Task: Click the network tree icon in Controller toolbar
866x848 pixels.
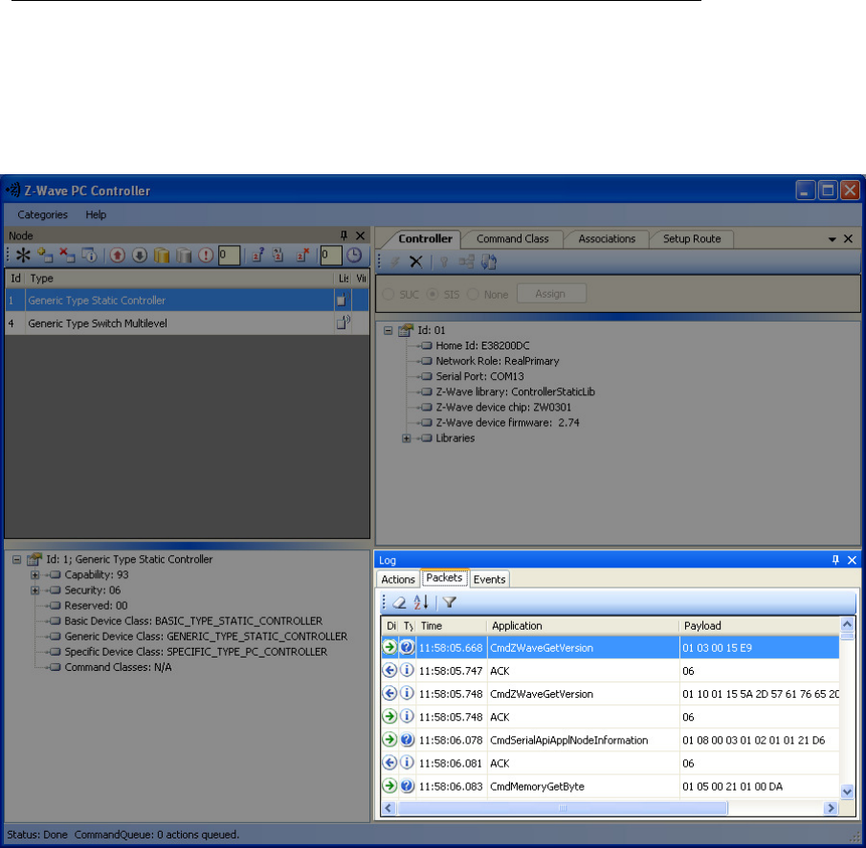Action: click(x=467, y=262)
